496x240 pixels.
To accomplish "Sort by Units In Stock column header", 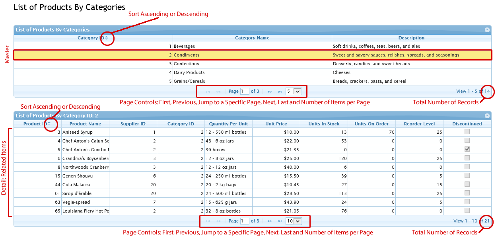I will [324, 124].
